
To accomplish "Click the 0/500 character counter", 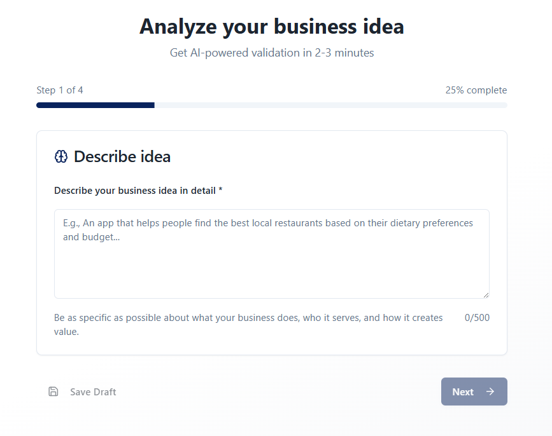I will pyautogui.click(x=478, y=318).
